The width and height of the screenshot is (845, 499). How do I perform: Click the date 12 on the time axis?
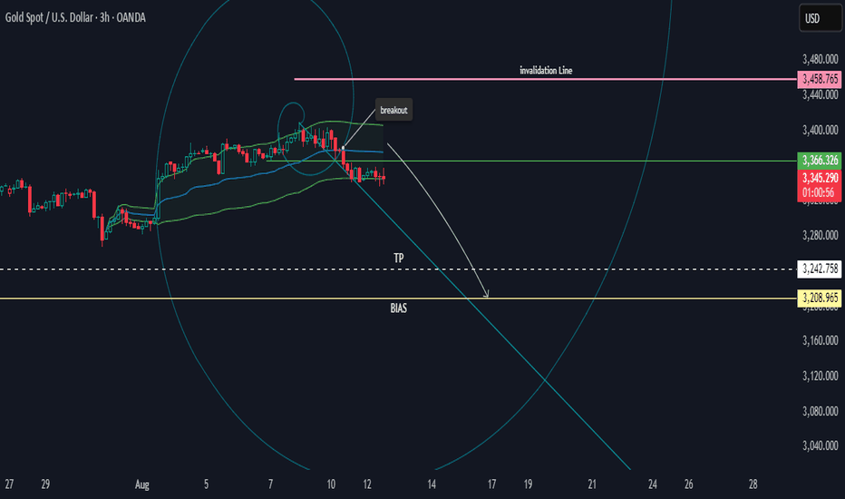click(367, 484)
